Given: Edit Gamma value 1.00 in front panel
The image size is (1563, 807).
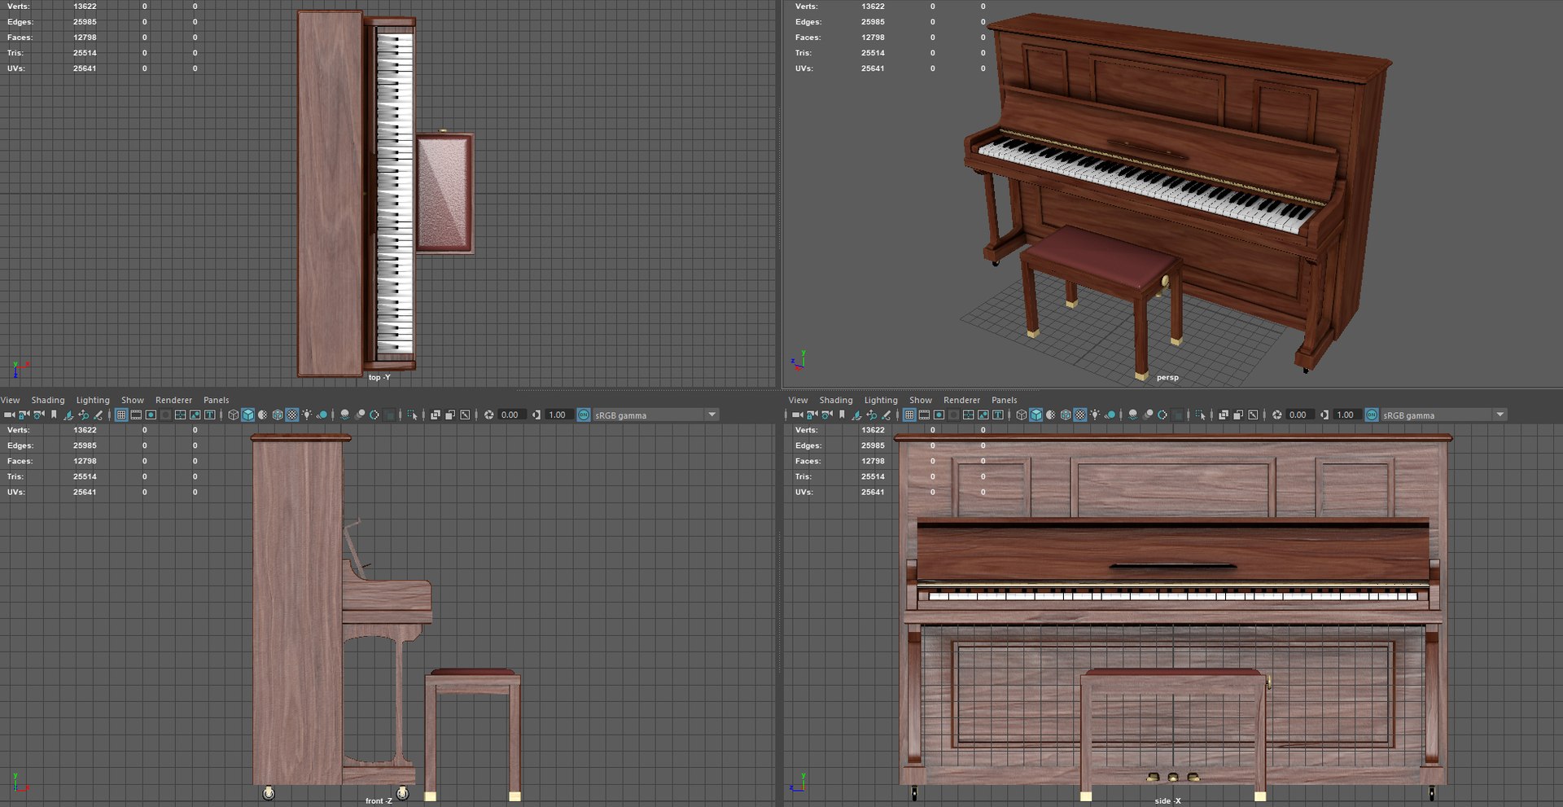Looking at the screenshot, I should (x=558, y=414).
